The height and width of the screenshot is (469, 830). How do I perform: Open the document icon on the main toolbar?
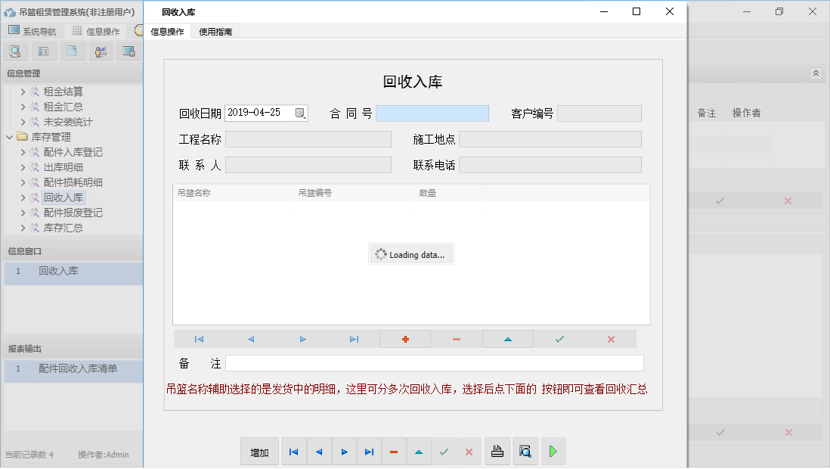[x=72, y=51]
